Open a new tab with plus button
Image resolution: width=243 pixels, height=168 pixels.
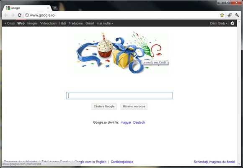(x=55, y=8)
